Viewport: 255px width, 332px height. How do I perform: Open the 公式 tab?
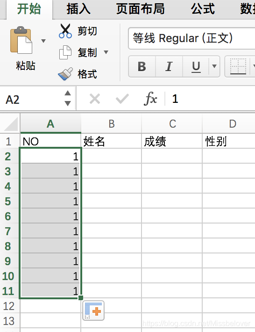(203, 9)
